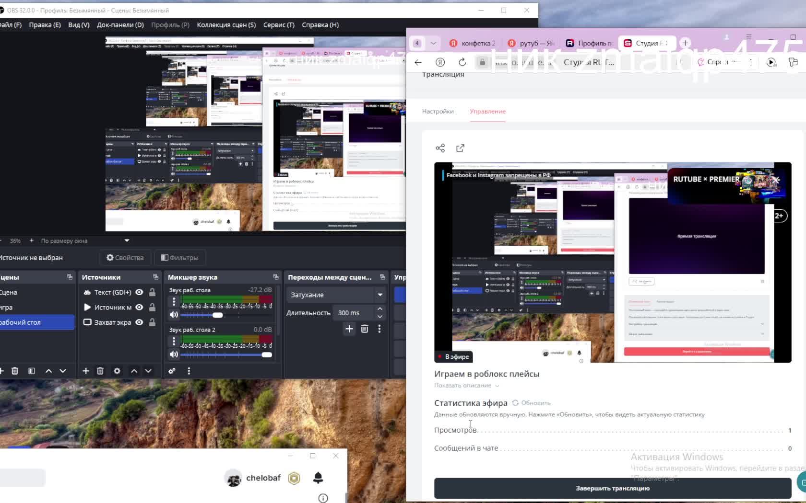Expand 'Показать описание' under the stream title
This screenshot has height=503, width=806.
pos(466,385)
